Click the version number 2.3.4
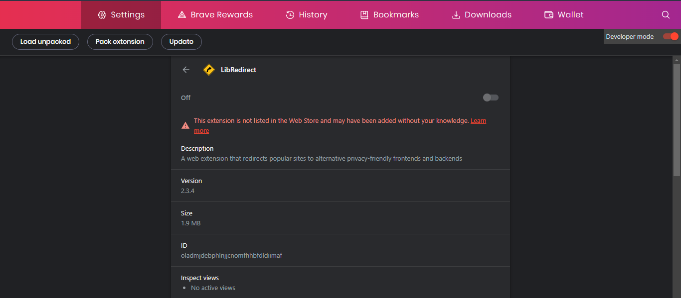Viewport: 681px width, 298px height. [187, 191]
